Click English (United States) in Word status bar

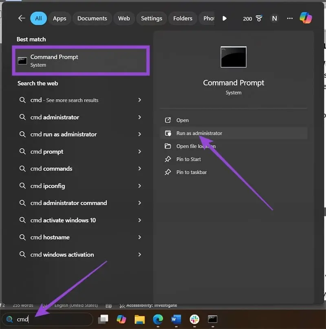coord(76,305)
